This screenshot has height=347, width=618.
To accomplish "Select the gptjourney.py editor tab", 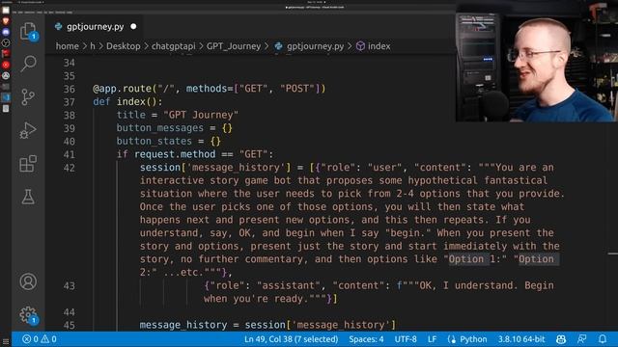I will 96,27.
